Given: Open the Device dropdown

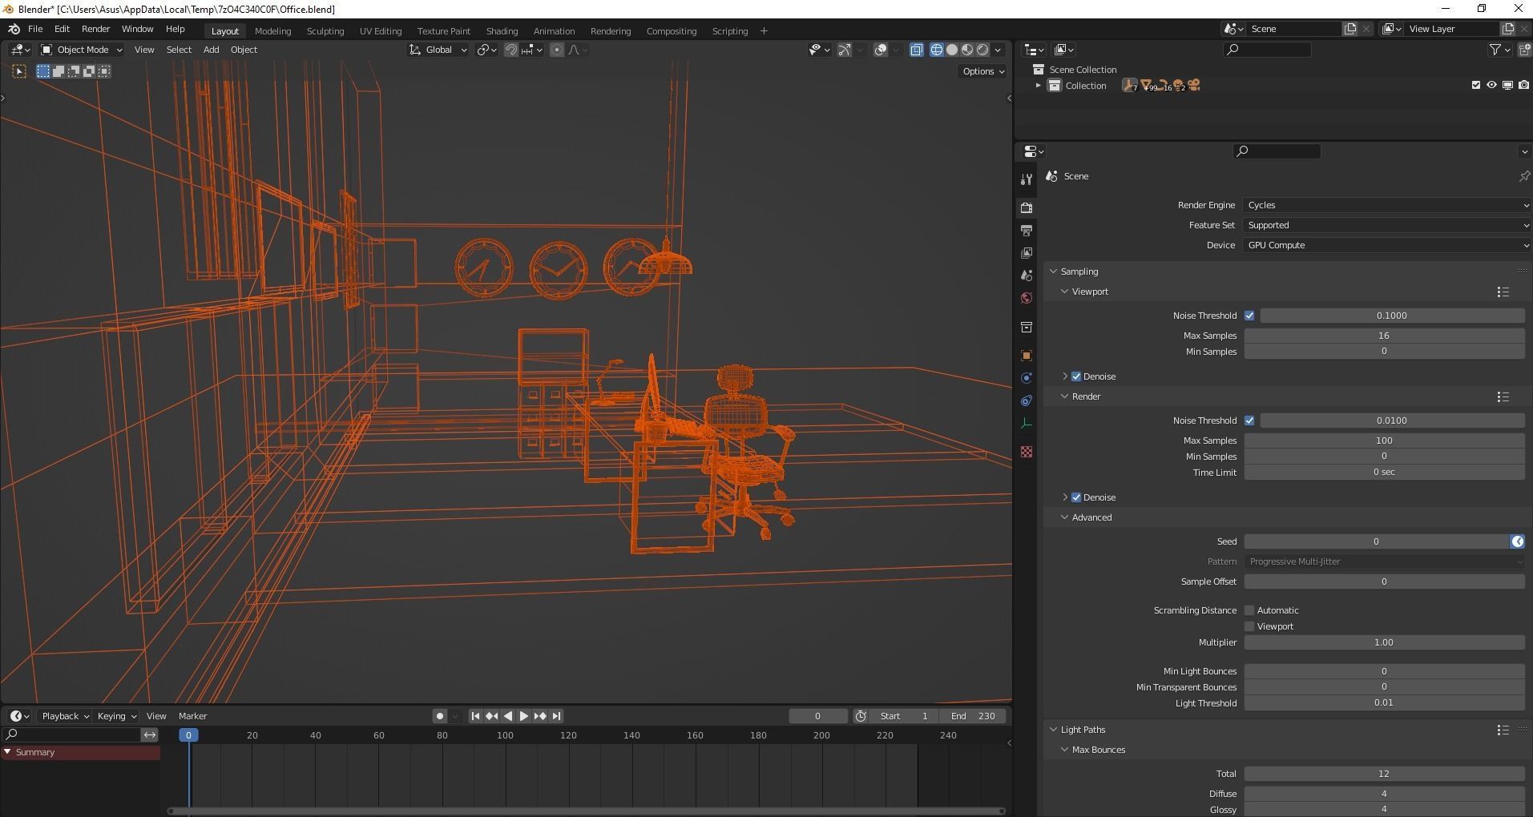Looking at the screenshot, I should click(1388, 245).
